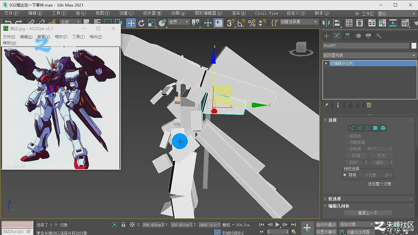Image resolution: width=418 pixels, height=235 pixels.
Task: Open 图形编辑器(D) menu
Action: (208, 13)
